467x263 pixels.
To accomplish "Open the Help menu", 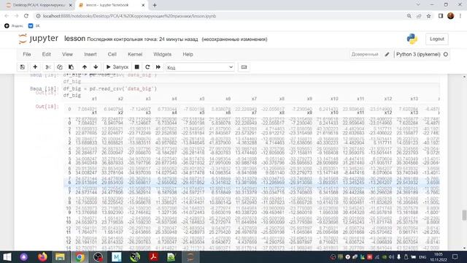I will click(188, 54).
